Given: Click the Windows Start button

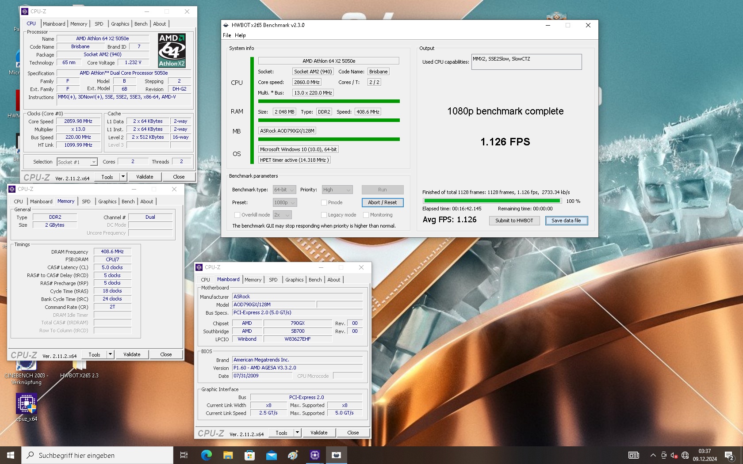Looking at the screenshot, I should tap(11, 455).
